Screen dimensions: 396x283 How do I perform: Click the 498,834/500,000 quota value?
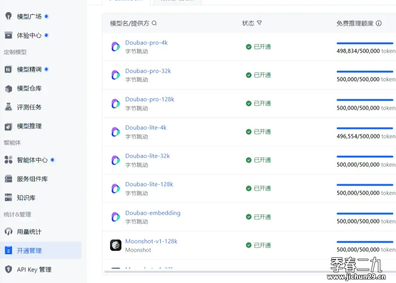(358, 51)
